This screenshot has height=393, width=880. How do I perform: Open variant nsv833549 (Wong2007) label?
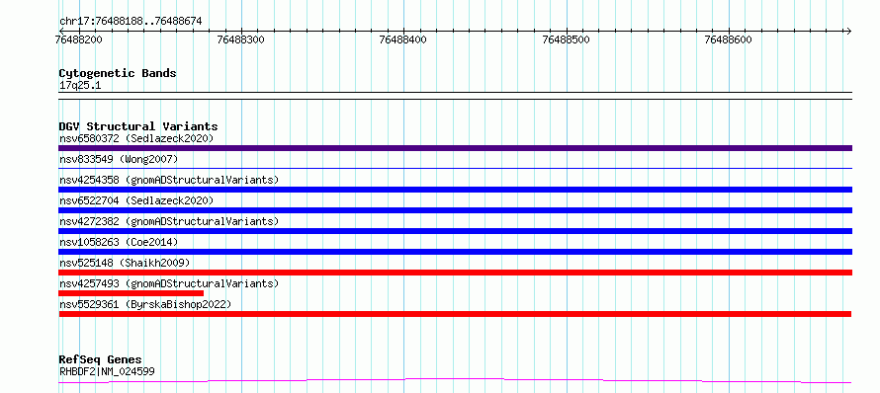[119, 159]
